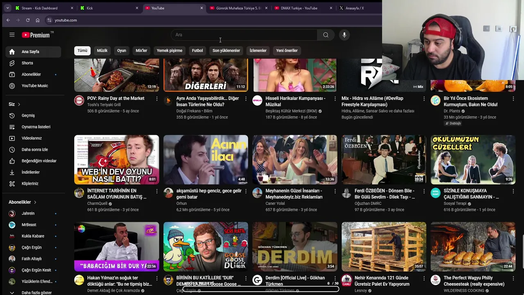Open Fatih Altaylı subscription channel

click(33, 259)
